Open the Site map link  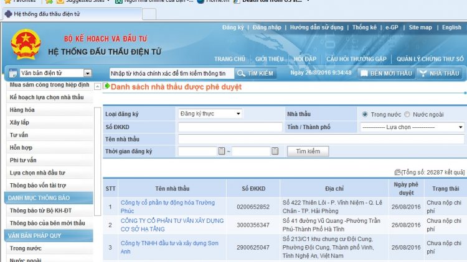pos(420,27)
